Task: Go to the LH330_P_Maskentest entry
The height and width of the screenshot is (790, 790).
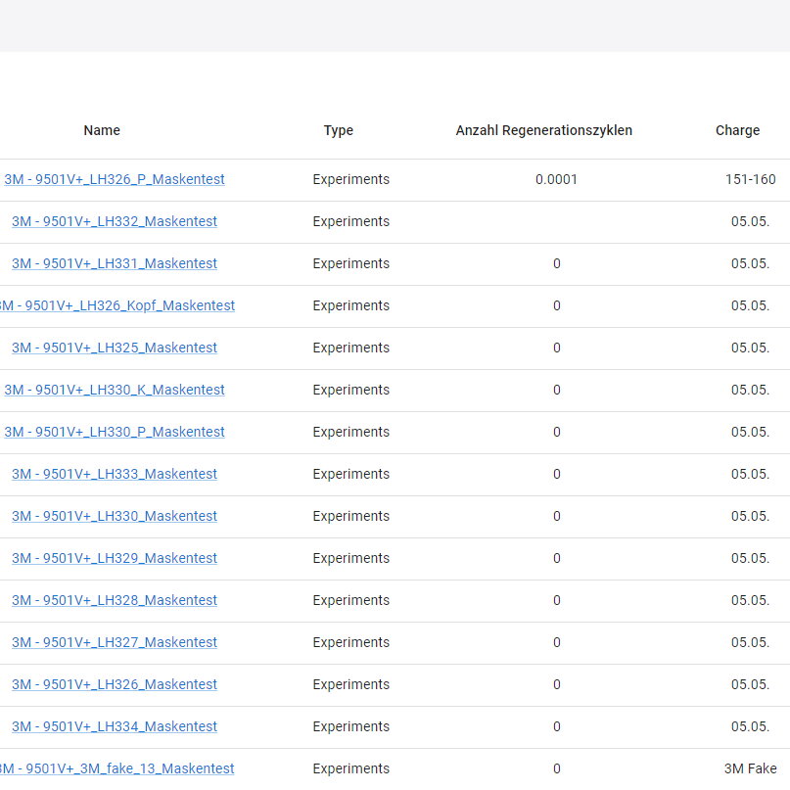Action: click(x=115, y=432)
